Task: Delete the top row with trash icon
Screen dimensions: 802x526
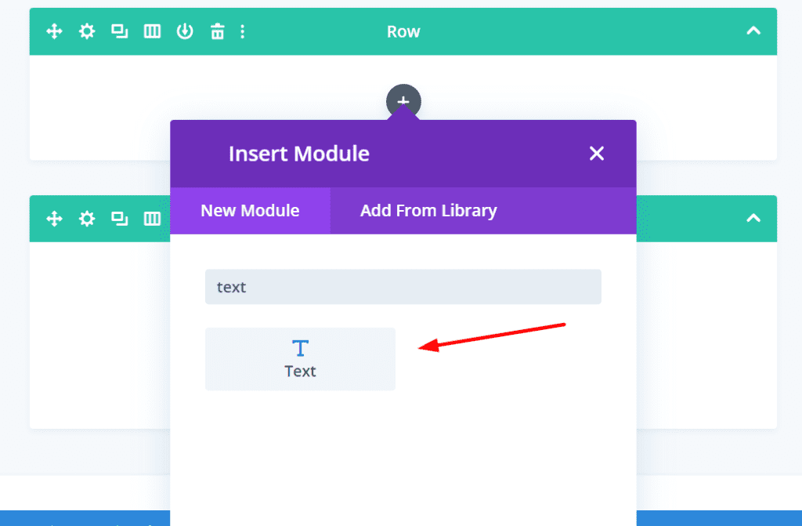Action: [x=218, y=32]
